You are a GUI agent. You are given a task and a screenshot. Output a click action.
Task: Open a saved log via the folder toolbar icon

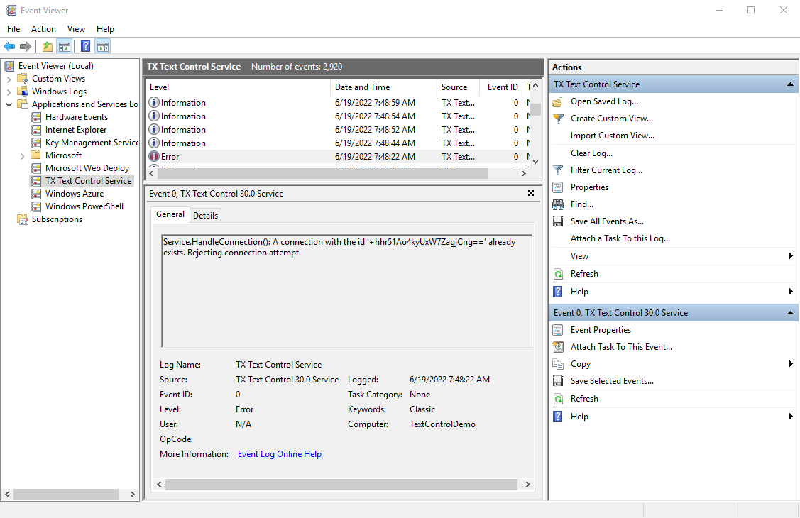coord(47,46)
